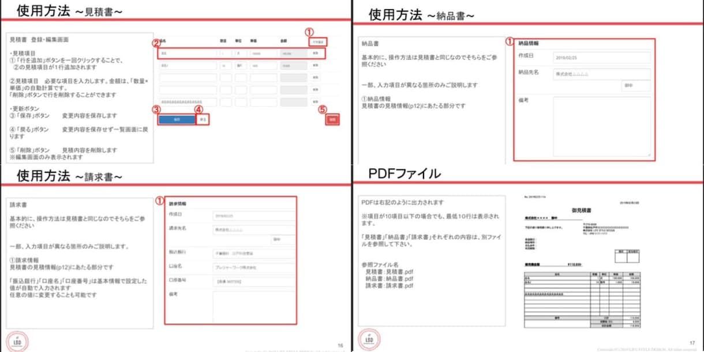Click the slide title 使用方法 ~見積書~

click(x=69, y=10)
